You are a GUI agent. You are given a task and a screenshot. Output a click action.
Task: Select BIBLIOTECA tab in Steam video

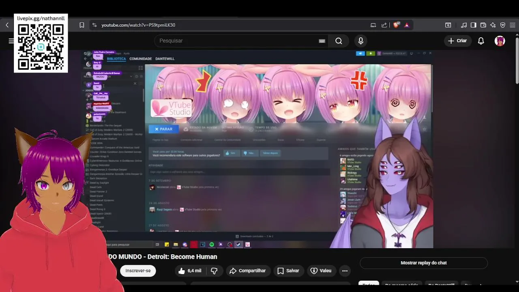click(116, 59)
